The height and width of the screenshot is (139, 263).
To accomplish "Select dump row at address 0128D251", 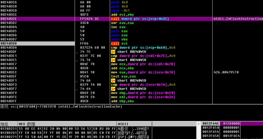I will tap(9, 128).
